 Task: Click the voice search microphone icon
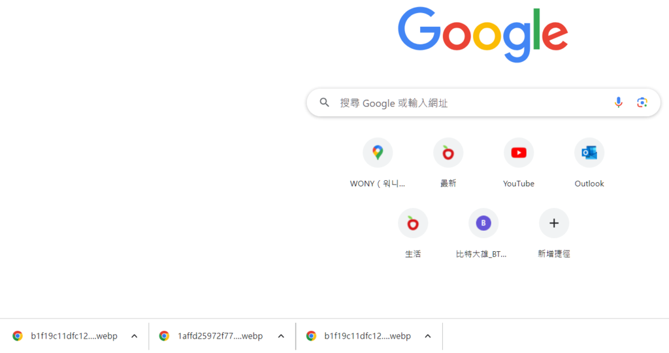tap(618, 102)
